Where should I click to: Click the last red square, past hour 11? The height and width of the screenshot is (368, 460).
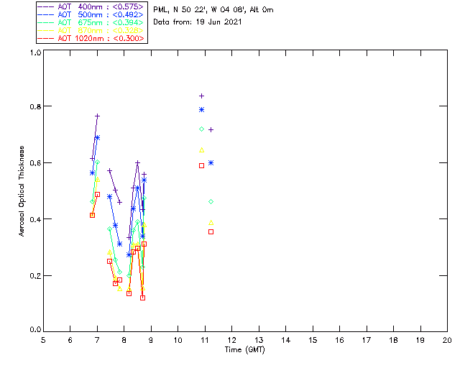click(211, 232)
